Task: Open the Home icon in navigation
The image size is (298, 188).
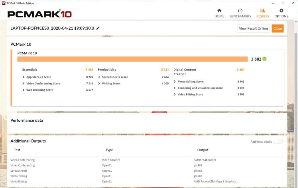Action: click(219, 10)
